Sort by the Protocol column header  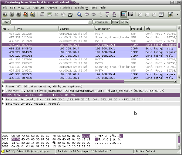pos(137,29)
